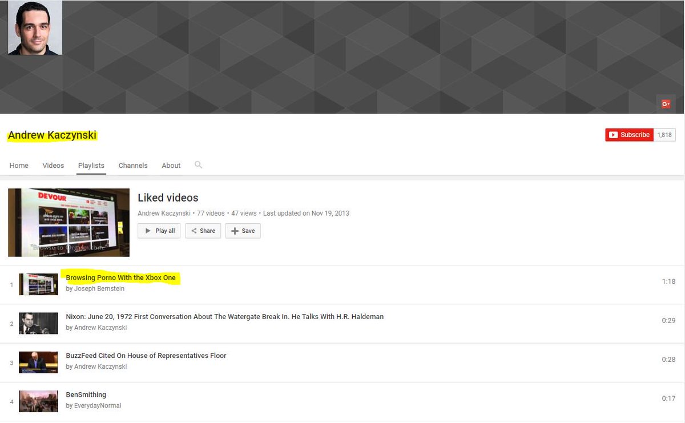This screenshot has width=685, height=423.
Task: Switch to the Channels tab
Action: tap(133, 166)
